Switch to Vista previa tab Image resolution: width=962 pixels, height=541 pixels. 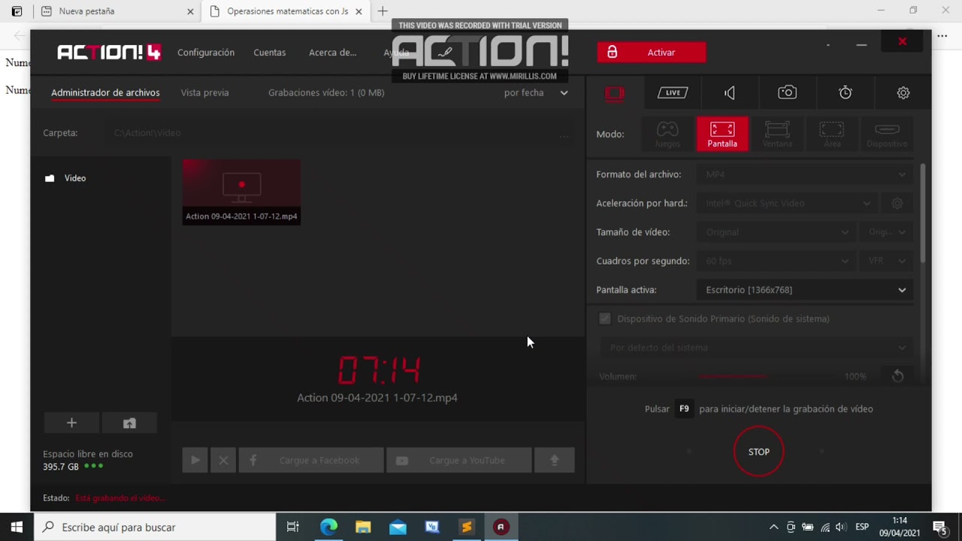[204, 92]
